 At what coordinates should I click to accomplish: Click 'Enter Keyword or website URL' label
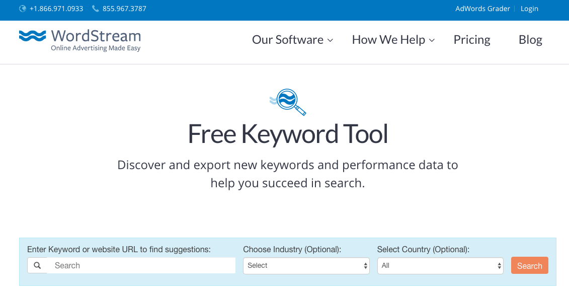pyautogui.click(x=119, y=249)
